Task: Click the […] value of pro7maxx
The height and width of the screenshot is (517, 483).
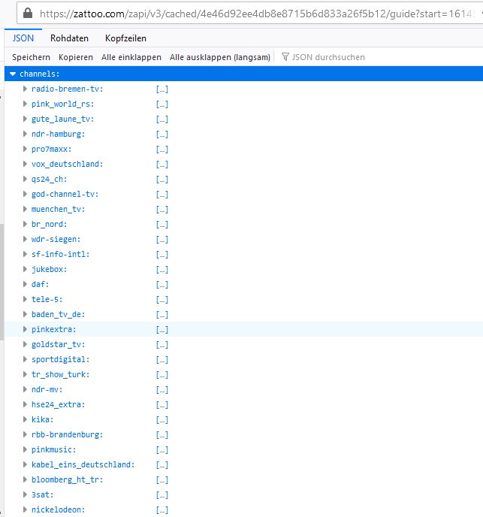Action: 162,149
